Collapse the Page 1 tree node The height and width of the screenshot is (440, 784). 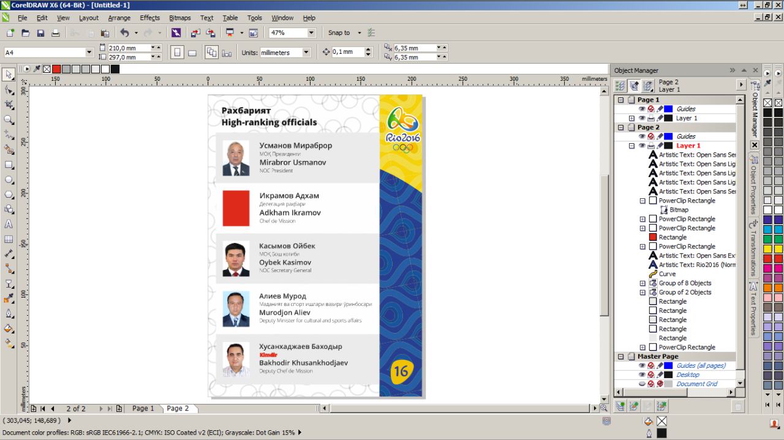point(620,100)
